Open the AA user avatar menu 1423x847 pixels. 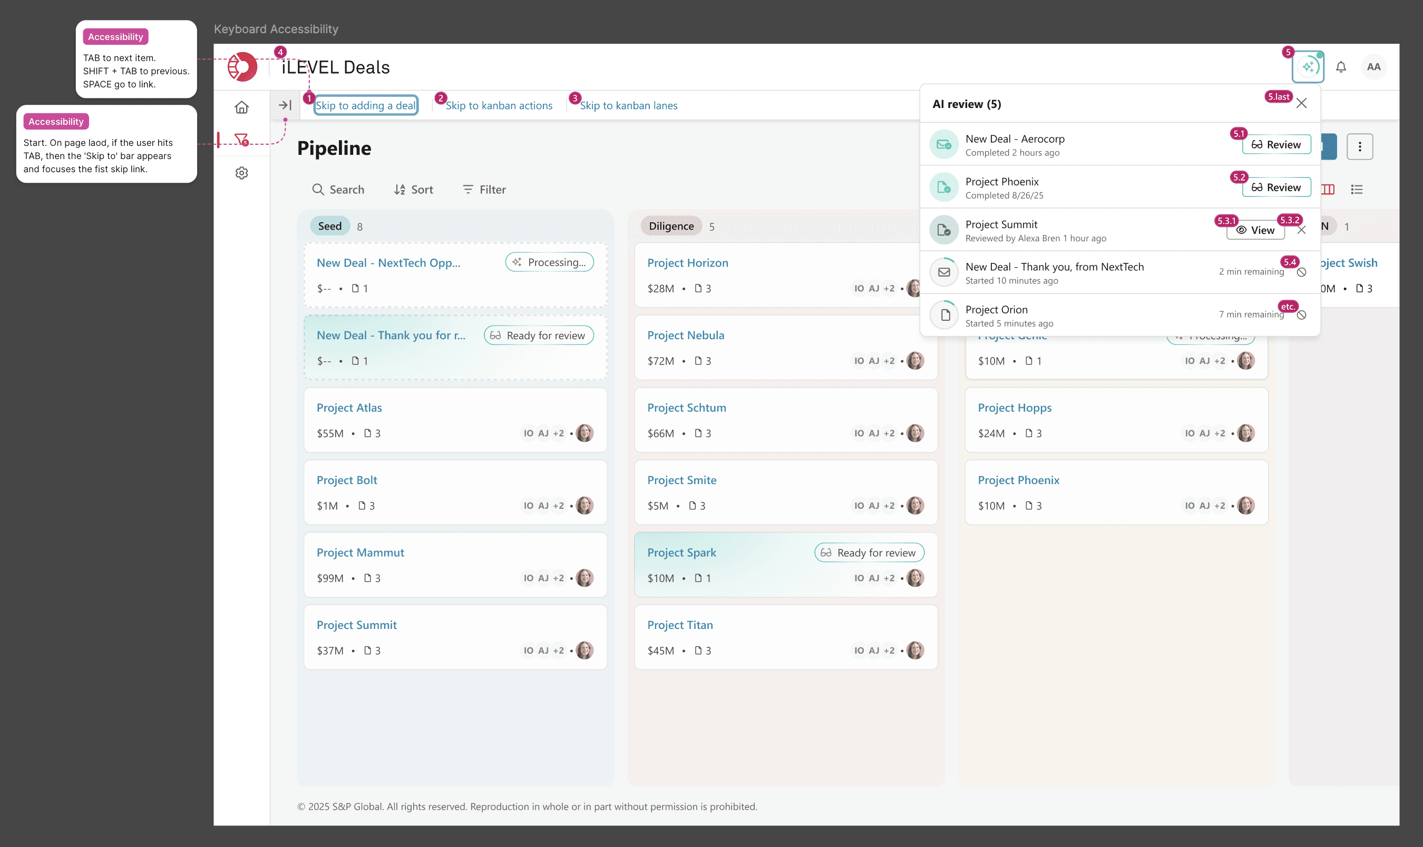click(x=1373, y=67)
